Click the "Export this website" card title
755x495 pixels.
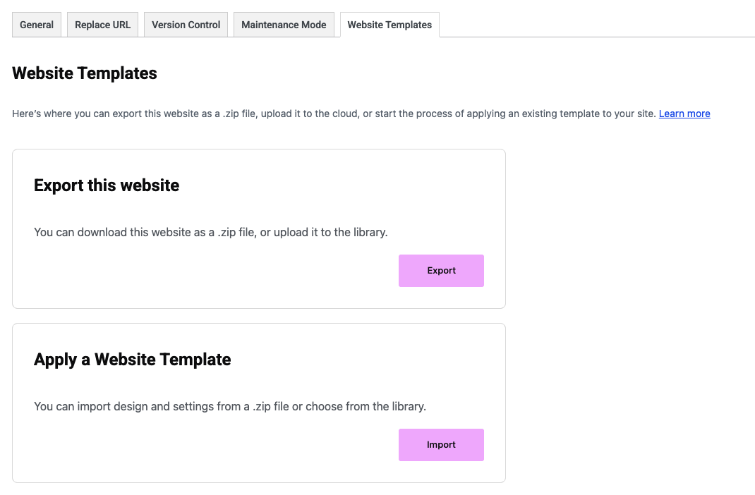[x=107, y=185]
